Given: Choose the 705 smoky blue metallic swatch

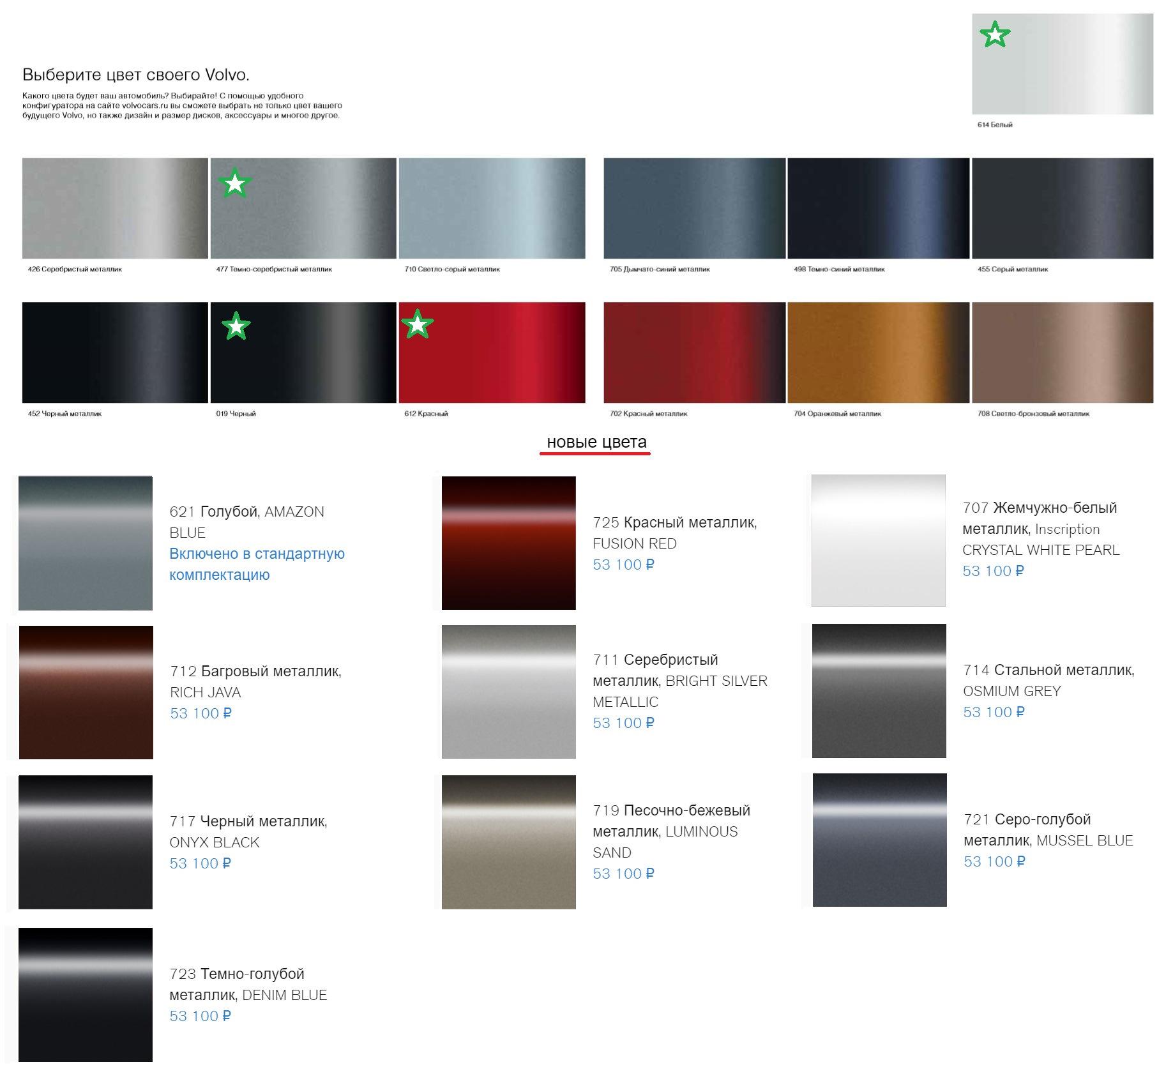Looking at the screenshot, I should coord(694,208).
